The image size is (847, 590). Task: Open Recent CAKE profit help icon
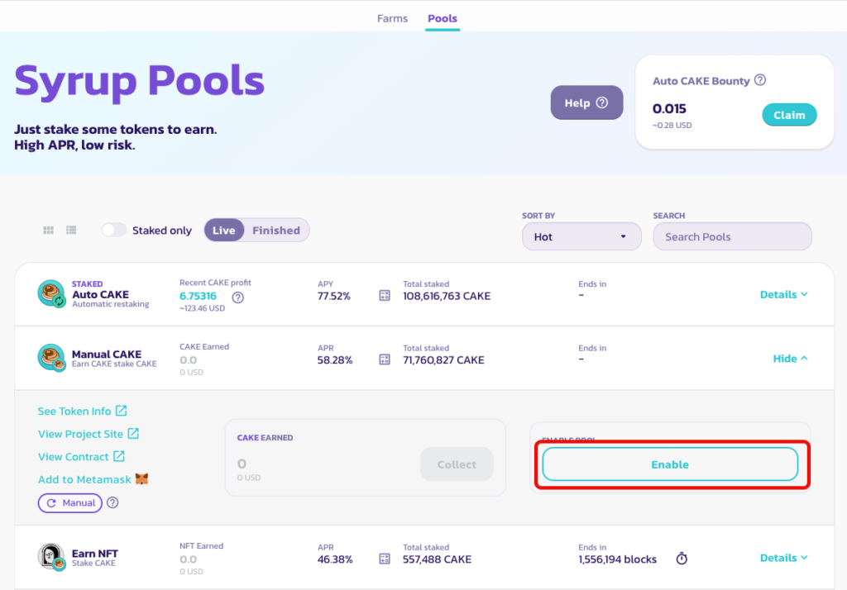237,297
